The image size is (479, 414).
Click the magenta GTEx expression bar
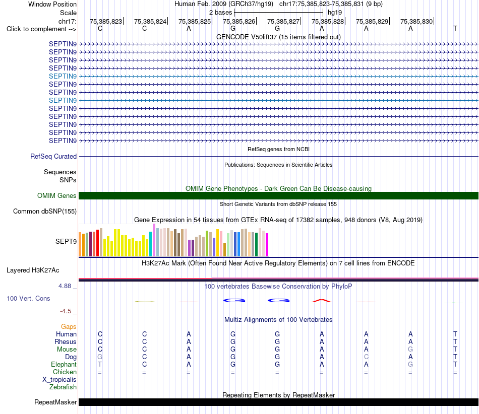coord(267,245)
